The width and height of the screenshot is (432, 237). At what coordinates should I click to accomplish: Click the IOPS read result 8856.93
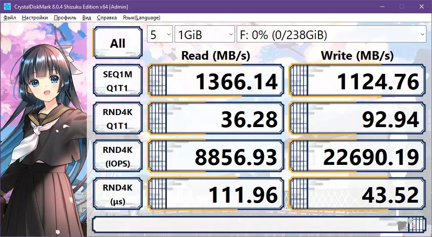pyautogui.click(x=216, y=156)
